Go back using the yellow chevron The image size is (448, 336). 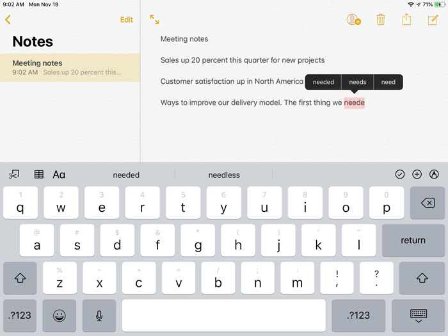coord(8,20)
